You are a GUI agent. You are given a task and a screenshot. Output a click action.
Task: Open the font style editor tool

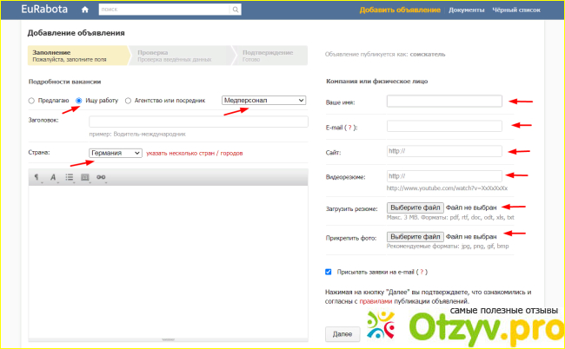point(52,176)
